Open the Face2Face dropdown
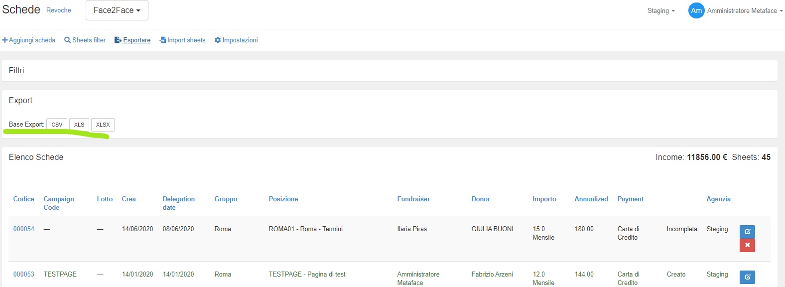Image resolution: width=785 pixels, height=287 pixels. (117, 10)
